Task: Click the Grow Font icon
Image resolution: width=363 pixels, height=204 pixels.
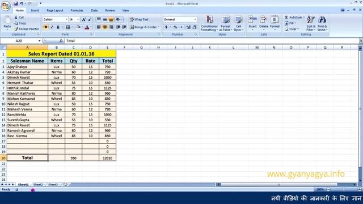Action: 84,20
